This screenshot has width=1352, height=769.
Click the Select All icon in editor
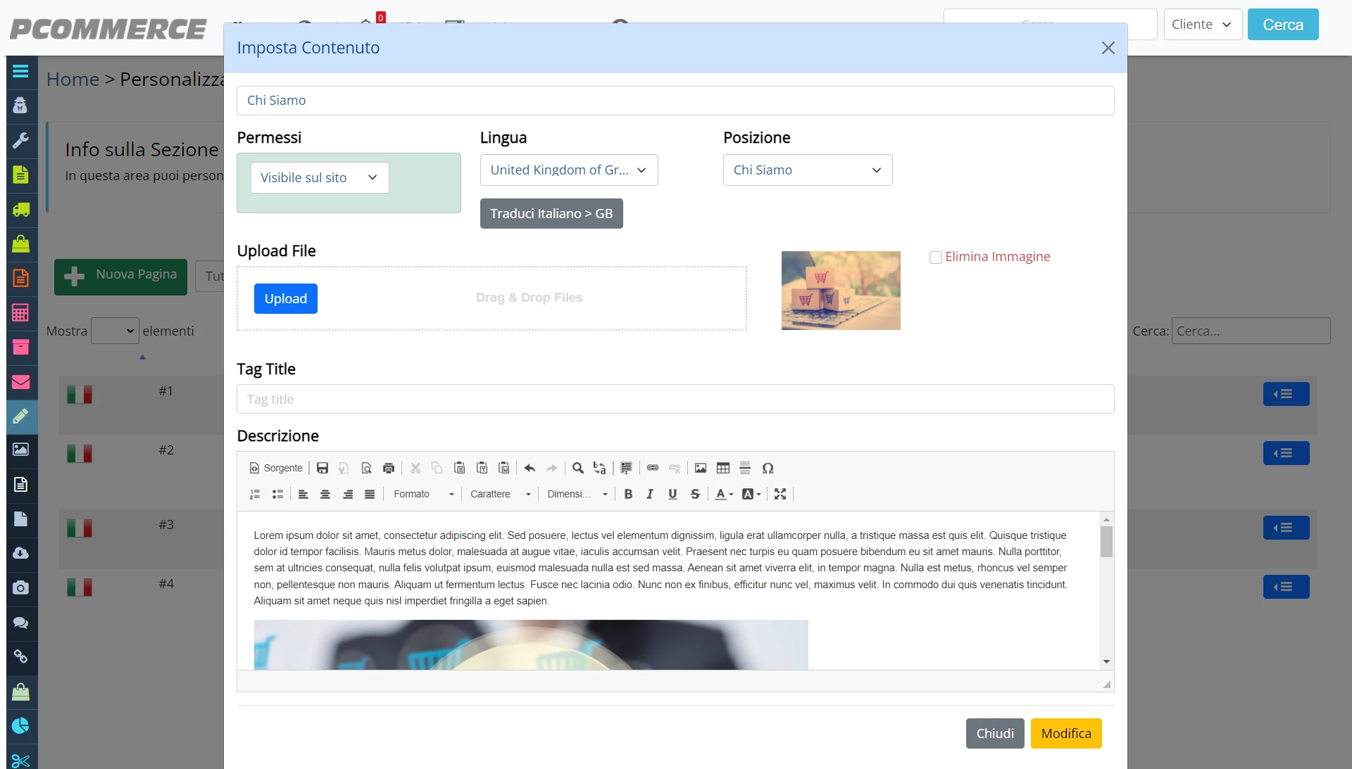point(626,468)
